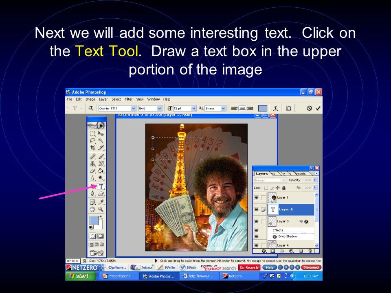Select the Lasso tool

coord(93,140)
